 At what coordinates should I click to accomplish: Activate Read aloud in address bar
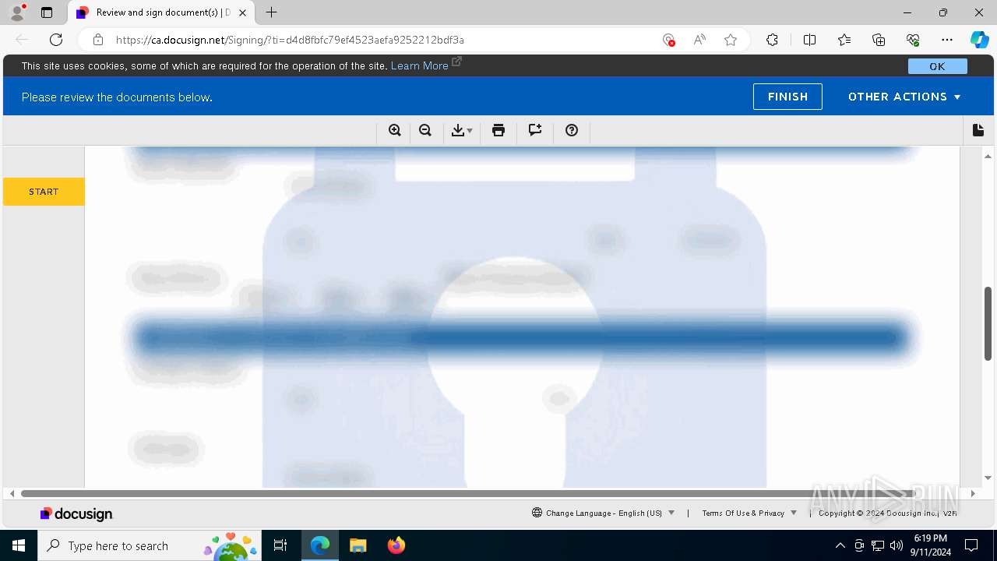[699, 40]
